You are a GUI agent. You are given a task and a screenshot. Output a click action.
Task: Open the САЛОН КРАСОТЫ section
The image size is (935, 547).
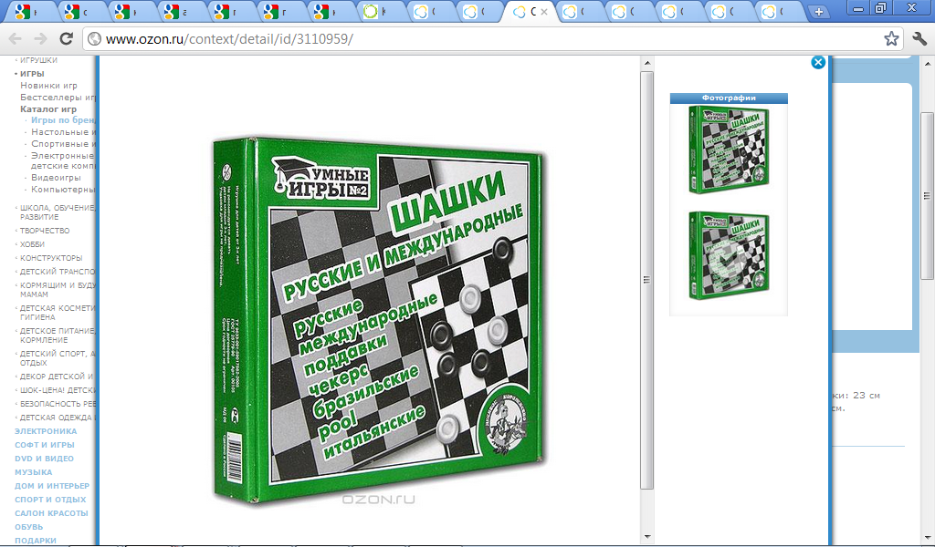coord(51,513)
